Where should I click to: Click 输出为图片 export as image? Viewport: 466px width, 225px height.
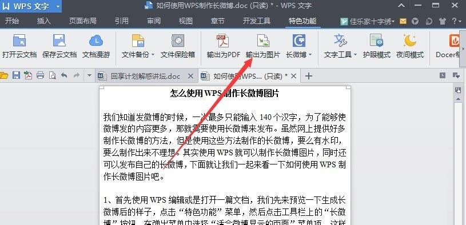coord(263,46)
